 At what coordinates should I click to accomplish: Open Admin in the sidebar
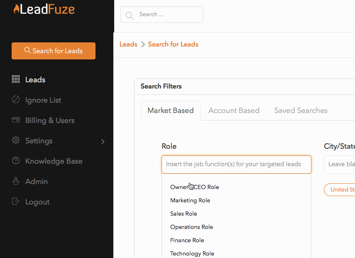click(x=37, y=182)
